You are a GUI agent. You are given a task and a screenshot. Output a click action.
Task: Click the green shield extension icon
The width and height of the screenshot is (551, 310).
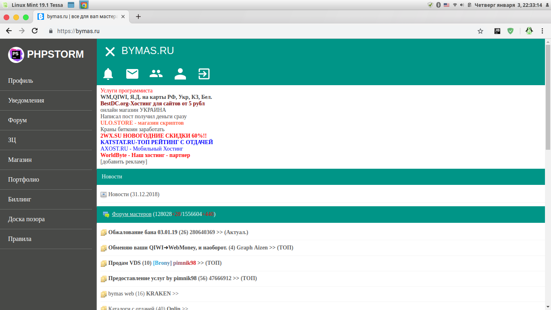click(x=510, y=31)
